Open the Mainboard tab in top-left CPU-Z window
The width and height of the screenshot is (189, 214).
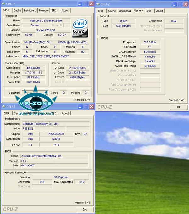pyautogui.click(x=30, y=10)
